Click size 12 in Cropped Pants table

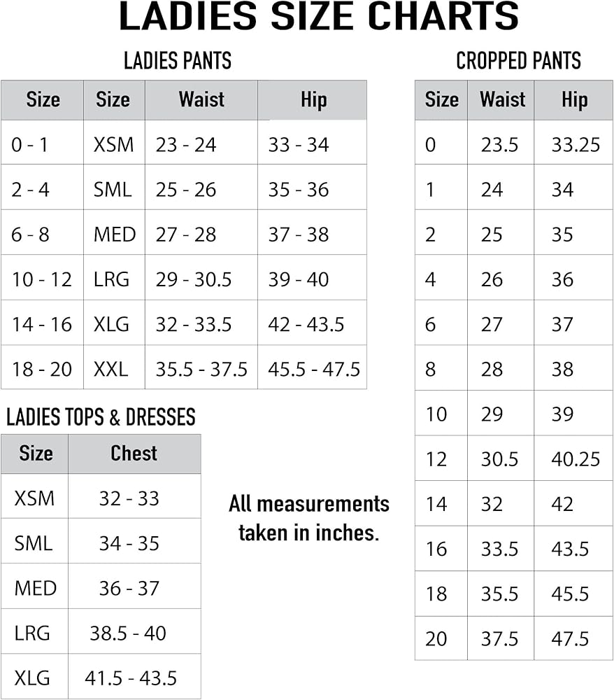[x=436, y=458]
